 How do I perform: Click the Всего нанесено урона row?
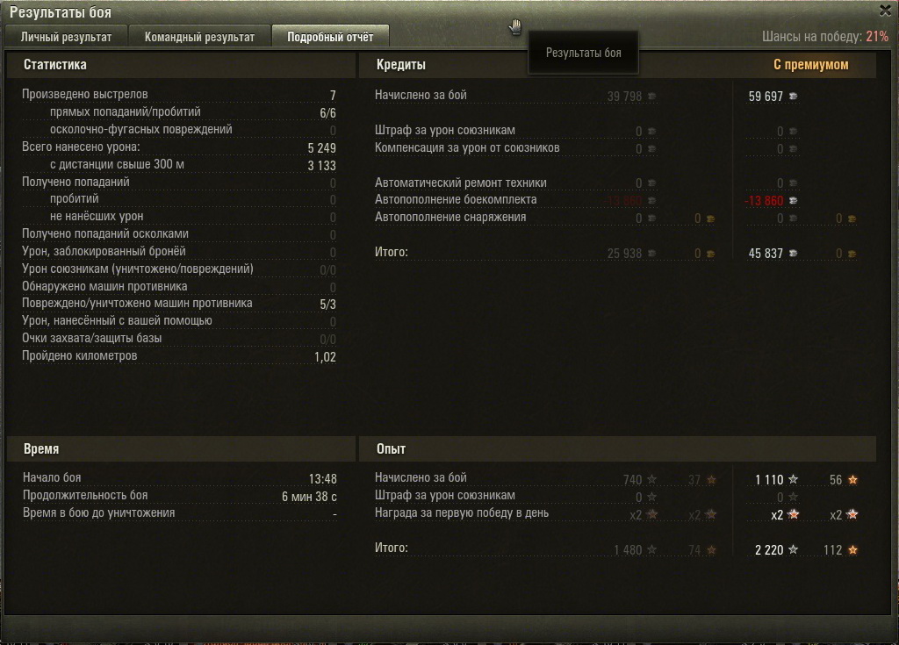pyautogui.click(x=179, y=147)
